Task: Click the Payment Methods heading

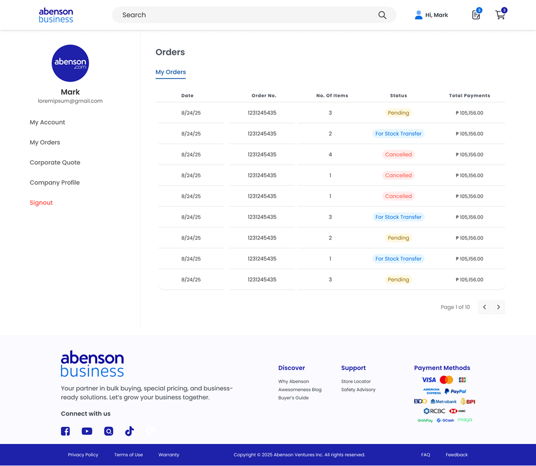Action: coord(442,368)
